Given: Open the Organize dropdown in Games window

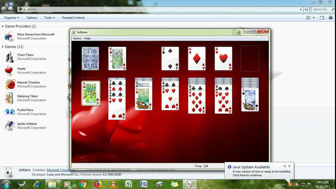Looking at the screenshot, I should click(x=12, y=18).
